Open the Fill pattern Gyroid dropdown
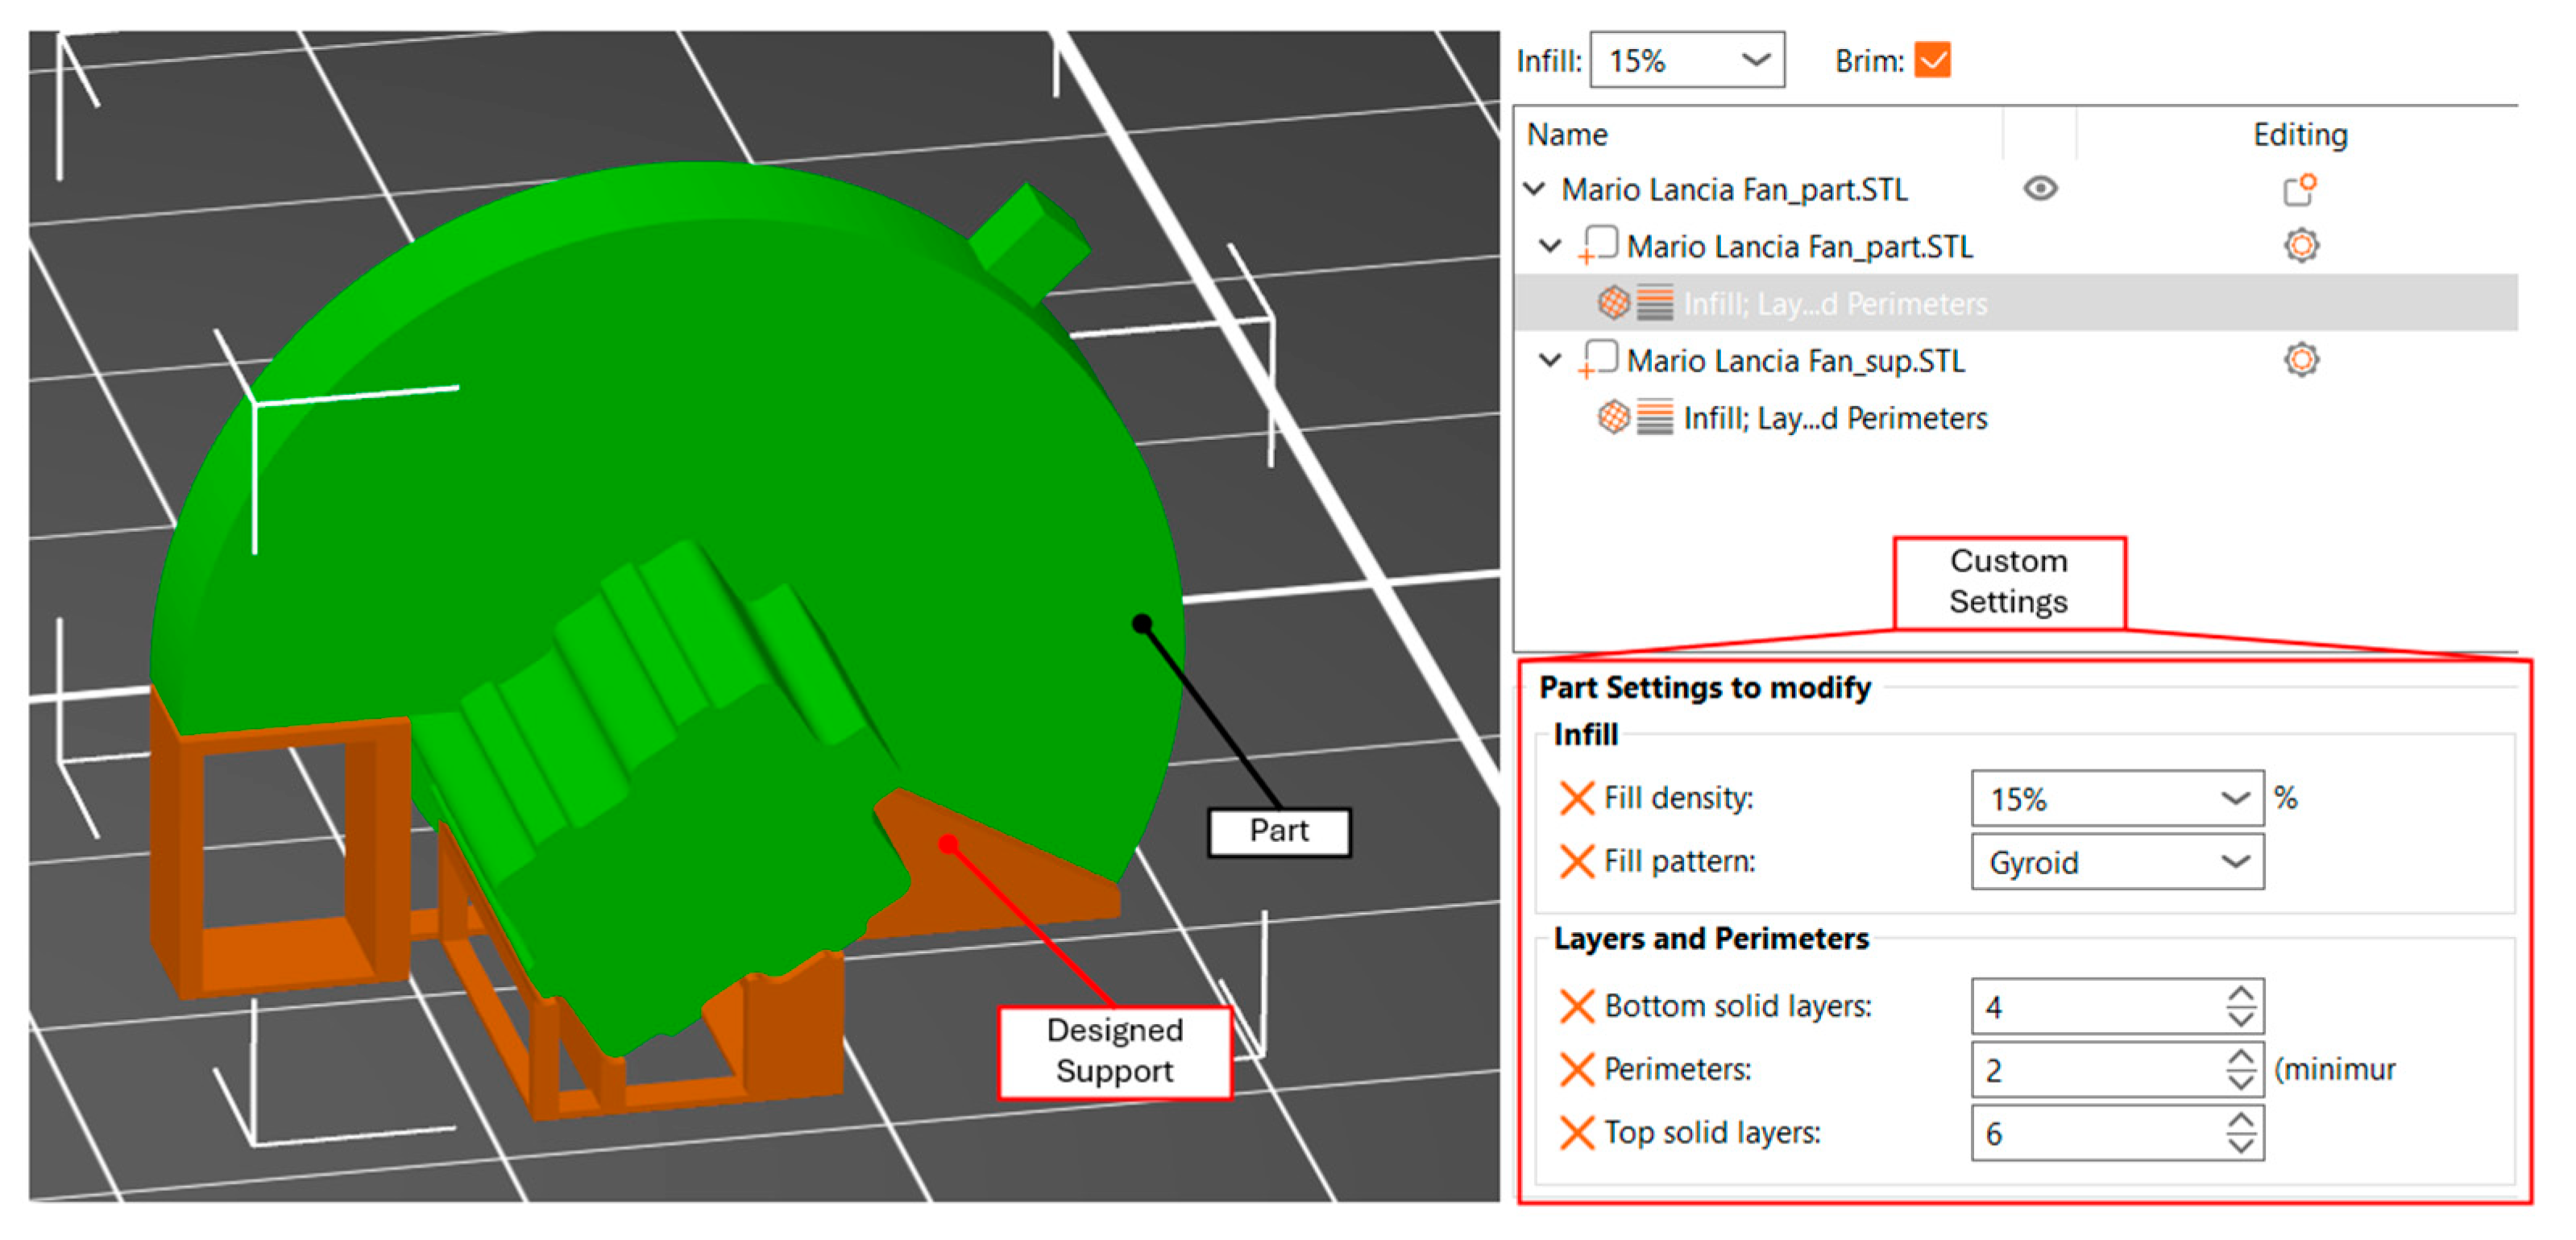 click(2235, 862)
